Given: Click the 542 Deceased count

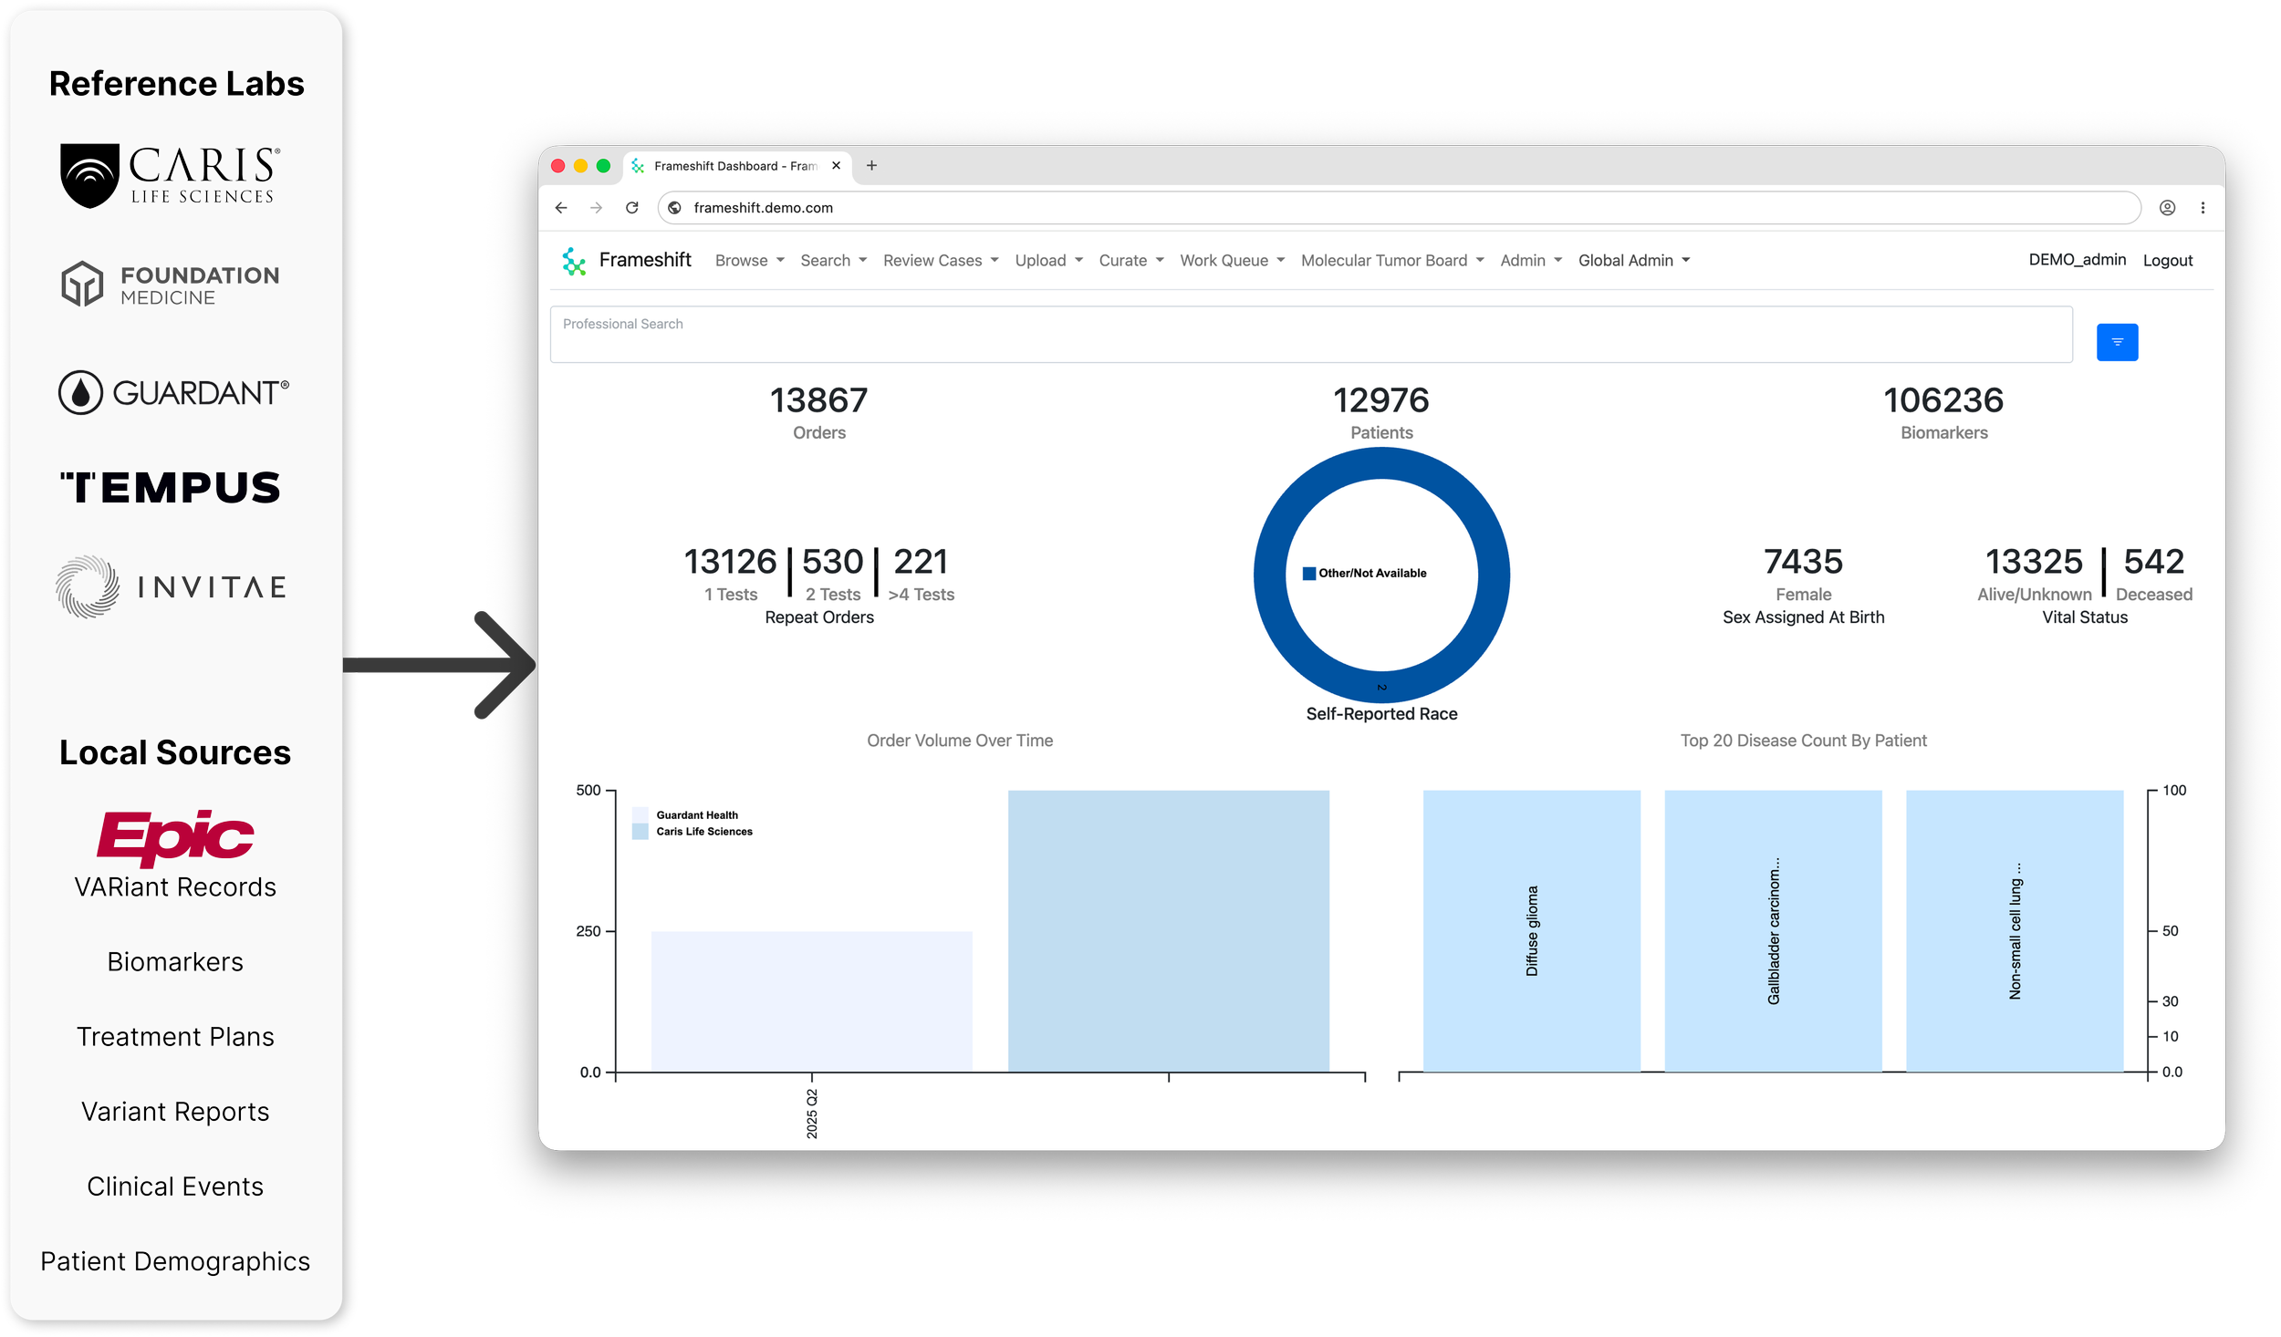Looking at the screenshot, I should 2154,562.
